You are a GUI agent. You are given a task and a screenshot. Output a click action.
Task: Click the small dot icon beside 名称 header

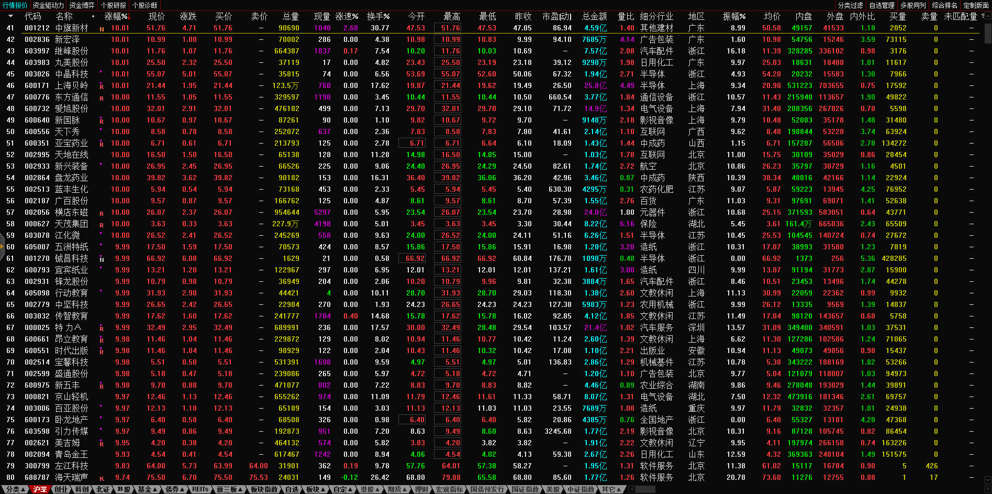pos(93,16)
